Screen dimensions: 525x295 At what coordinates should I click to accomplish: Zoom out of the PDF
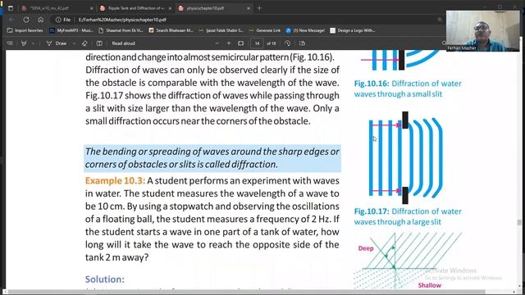217,43
